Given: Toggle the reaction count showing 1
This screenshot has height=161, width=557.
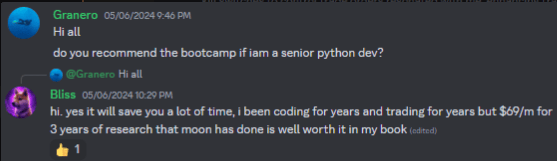Looking at the screenshot, I should coord(77,149).
